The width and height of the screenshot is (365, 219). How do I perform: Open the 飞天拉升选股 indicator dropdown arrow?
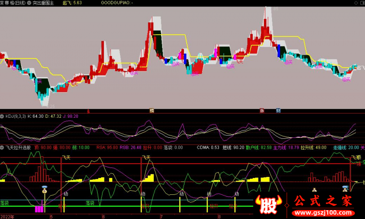click(x=2, y=147)
